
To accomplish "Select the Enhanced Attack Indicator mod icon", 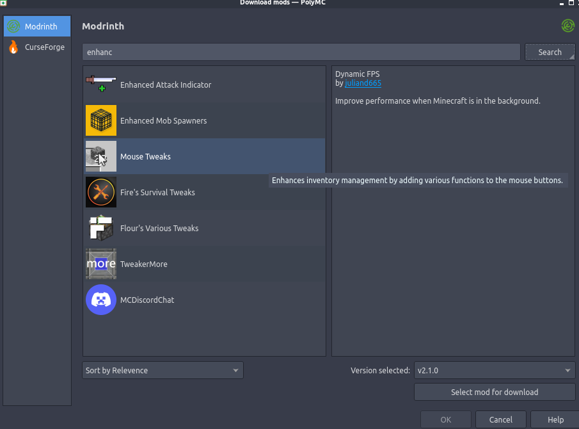I will 100,84.
